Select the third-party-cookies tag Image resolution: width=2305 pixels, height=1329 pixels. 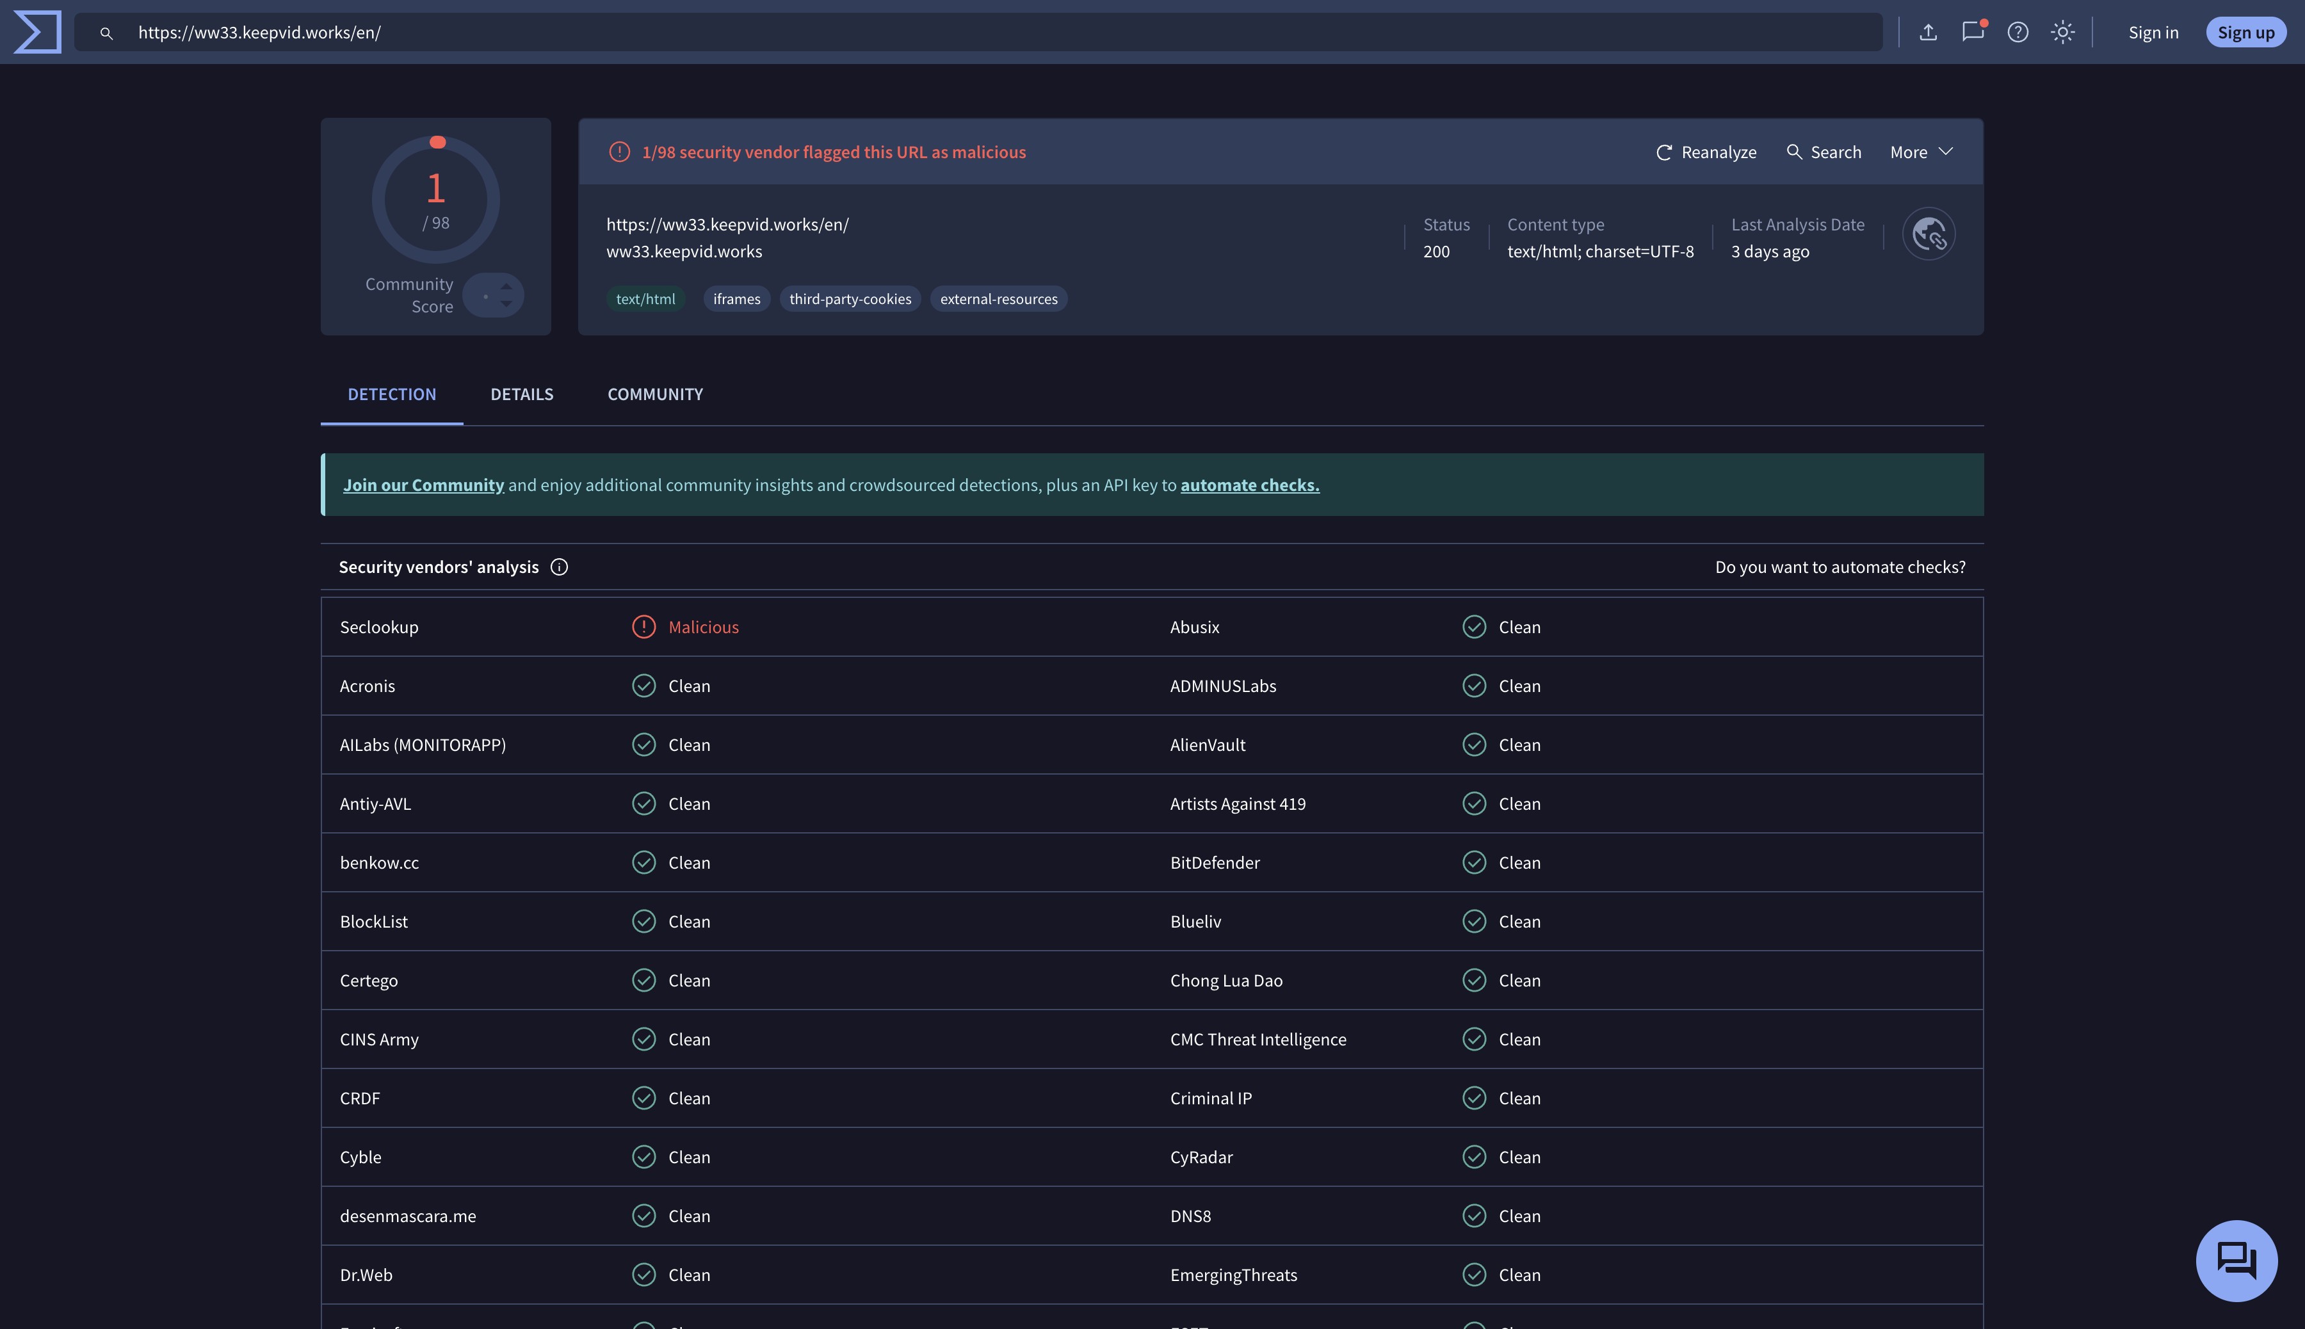[x=850, y=300]
